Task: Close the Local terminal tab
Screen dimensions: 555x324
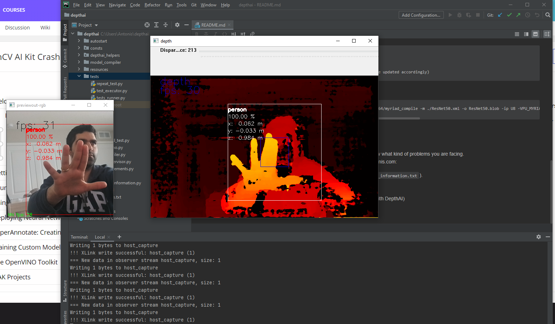Action: pos(109,237)
